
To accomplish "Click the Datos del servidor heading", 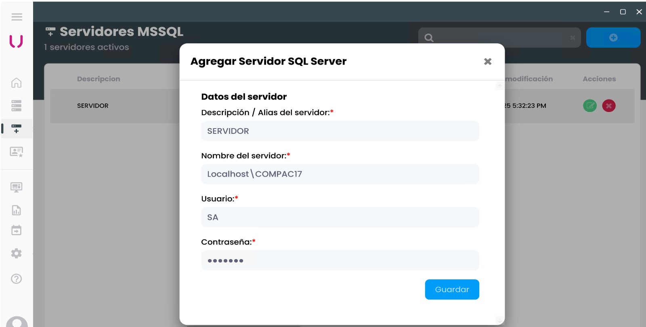I will (x=244, y=97).
